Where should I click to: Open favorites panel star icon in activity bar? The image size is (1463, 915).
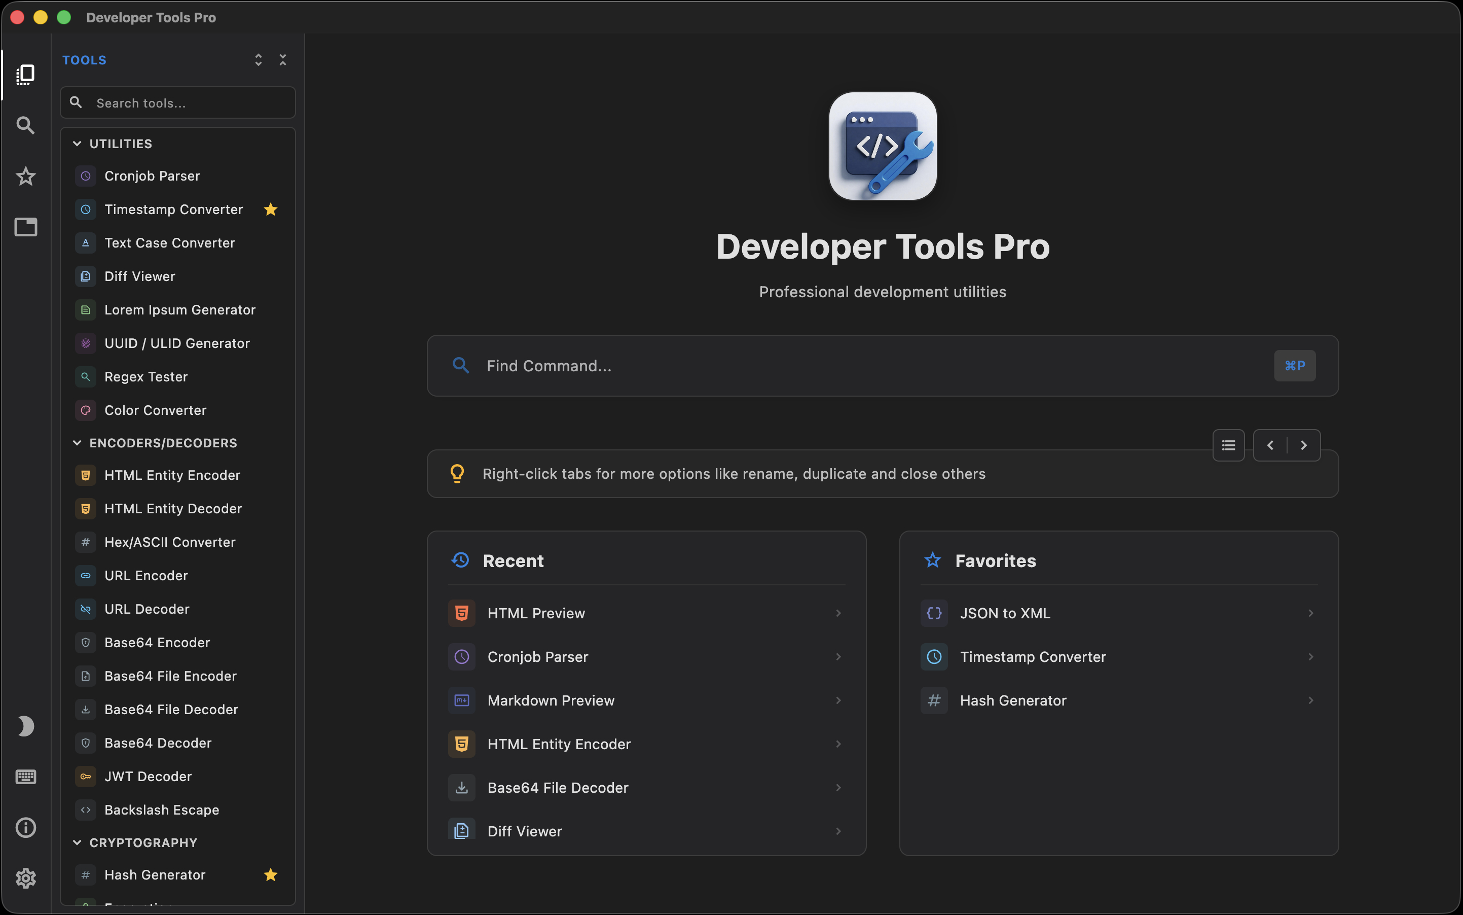tap(25, 176)
